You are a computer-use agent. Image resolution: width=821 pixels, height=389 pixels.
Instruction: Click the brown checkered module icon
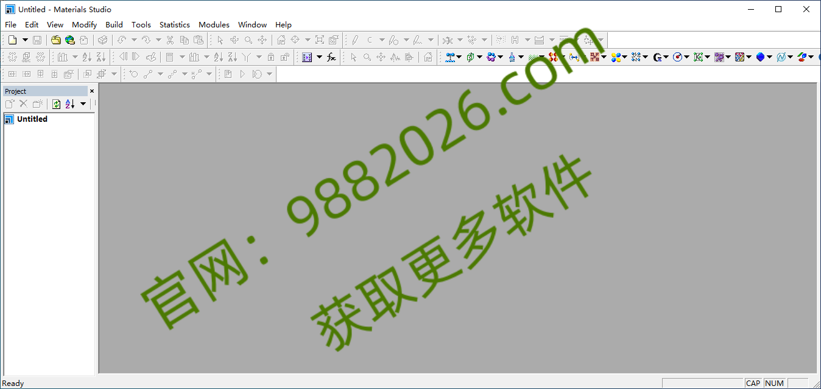pos(594,57)
